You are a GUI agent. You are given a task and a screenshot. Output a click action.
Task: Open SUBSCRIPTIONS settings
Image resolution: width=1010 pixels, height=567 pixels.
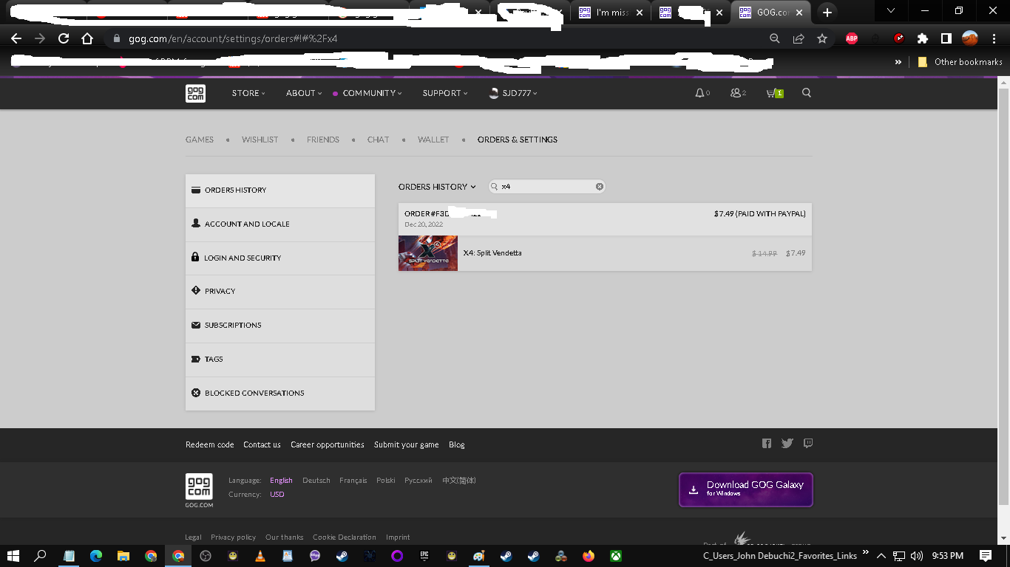280,326
